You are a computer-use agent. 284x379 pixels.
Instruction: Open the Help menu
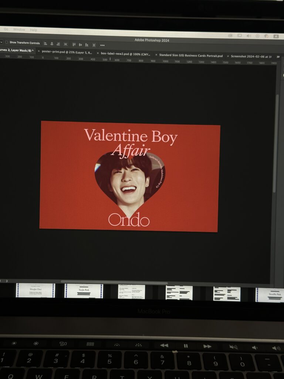(34, 30)
